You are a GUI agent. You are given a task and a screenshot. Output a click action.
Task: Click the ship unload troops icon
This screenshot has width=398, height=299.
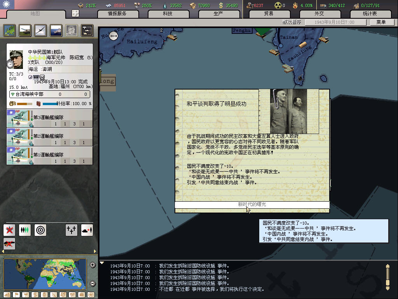click(87, 230)
